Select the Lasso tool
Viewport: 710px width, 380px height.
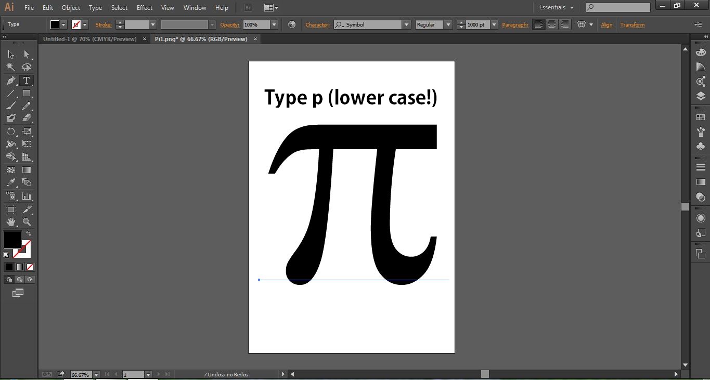27,67
